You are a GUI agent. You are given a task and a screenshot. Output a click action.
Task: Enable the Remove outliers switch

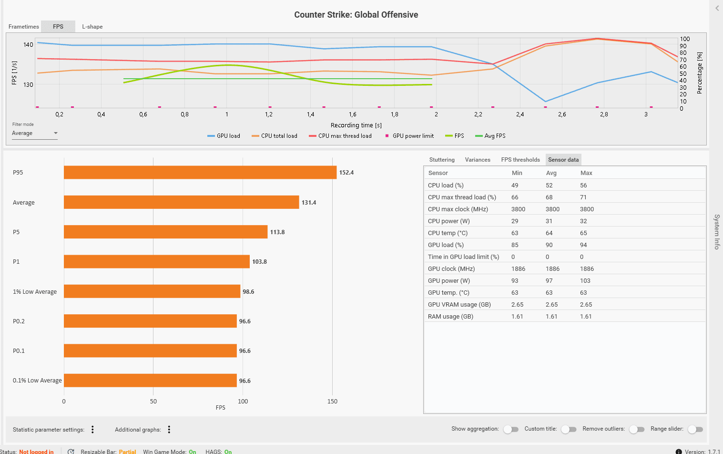click(637, 429)
